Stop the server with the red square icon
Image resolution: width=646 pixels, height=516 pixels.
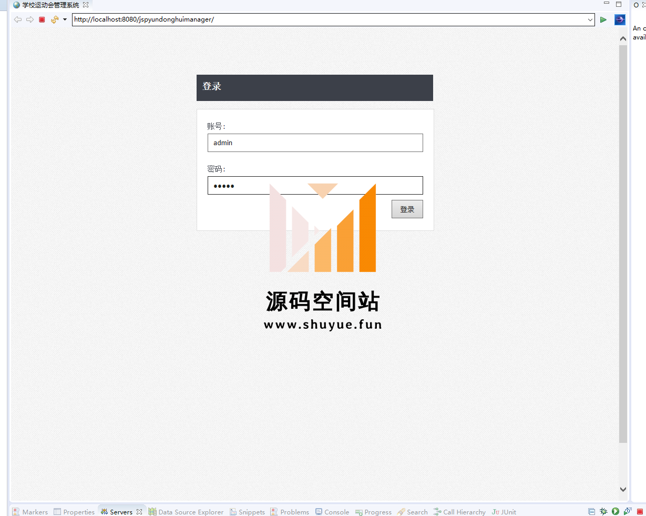pyautogui.click(x=640, y=511)
